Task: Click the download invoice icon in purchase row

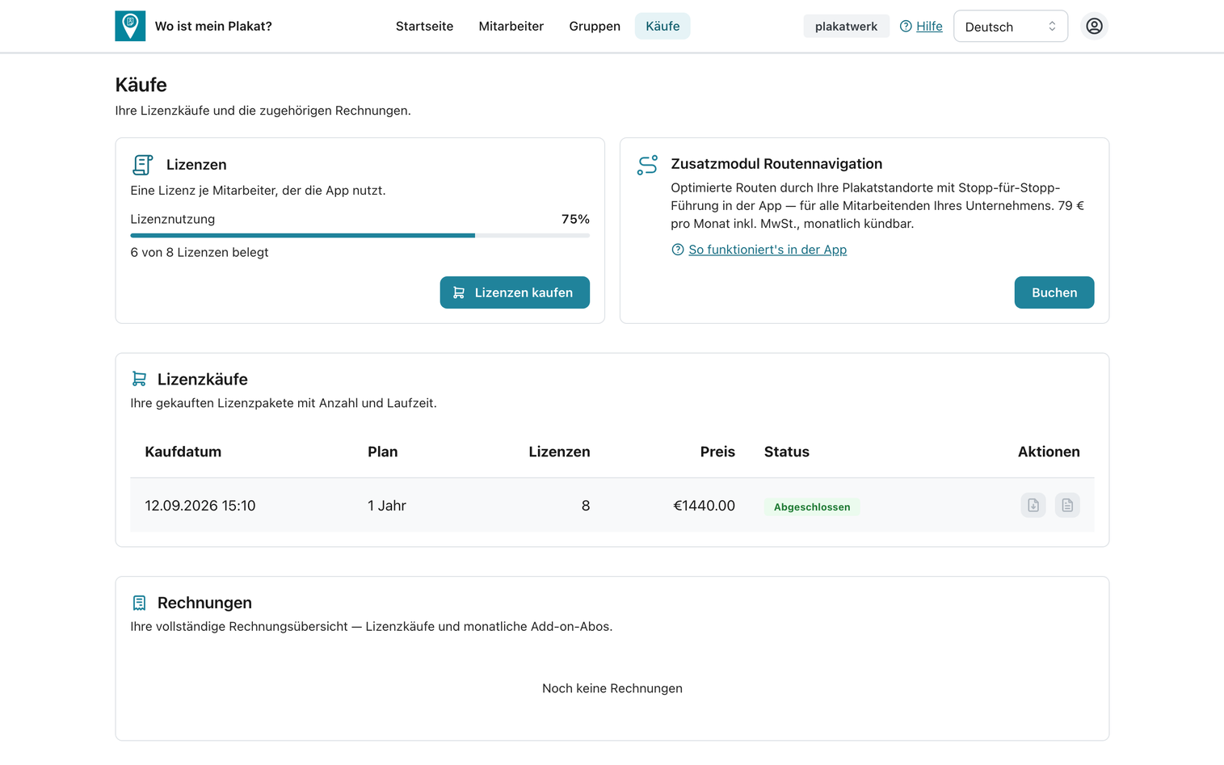Action: 1033,506
